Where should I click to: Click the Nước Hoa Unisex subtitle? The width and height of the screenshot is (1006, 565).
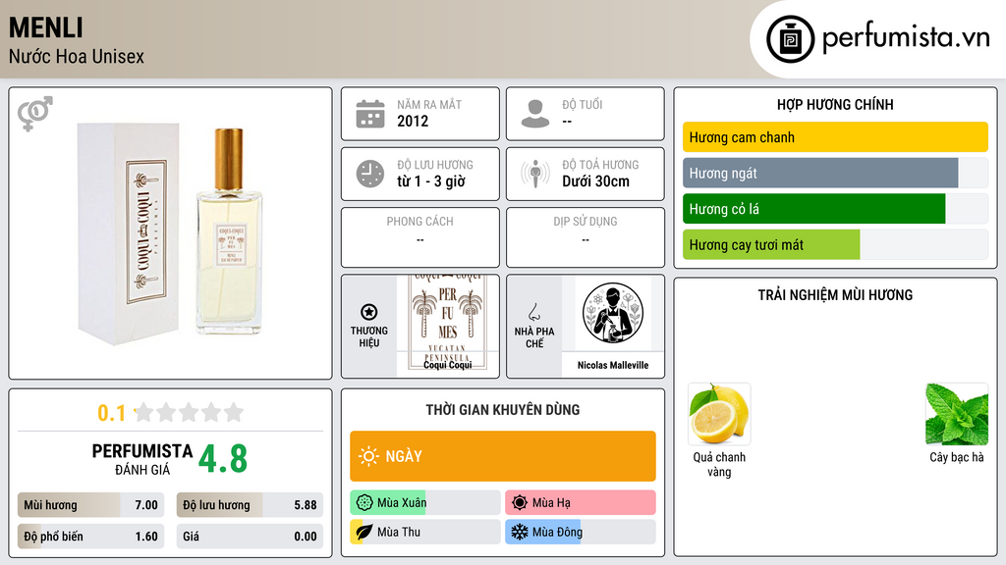pos(77,56)
